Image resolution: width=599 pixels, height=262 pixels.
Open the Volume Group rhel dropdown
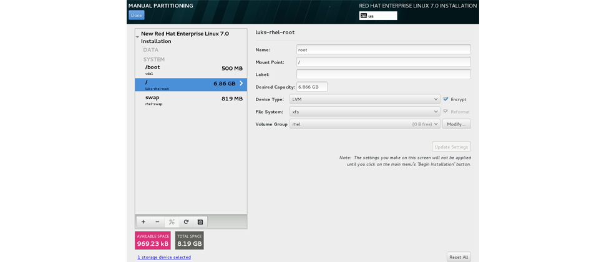[365, 124]
